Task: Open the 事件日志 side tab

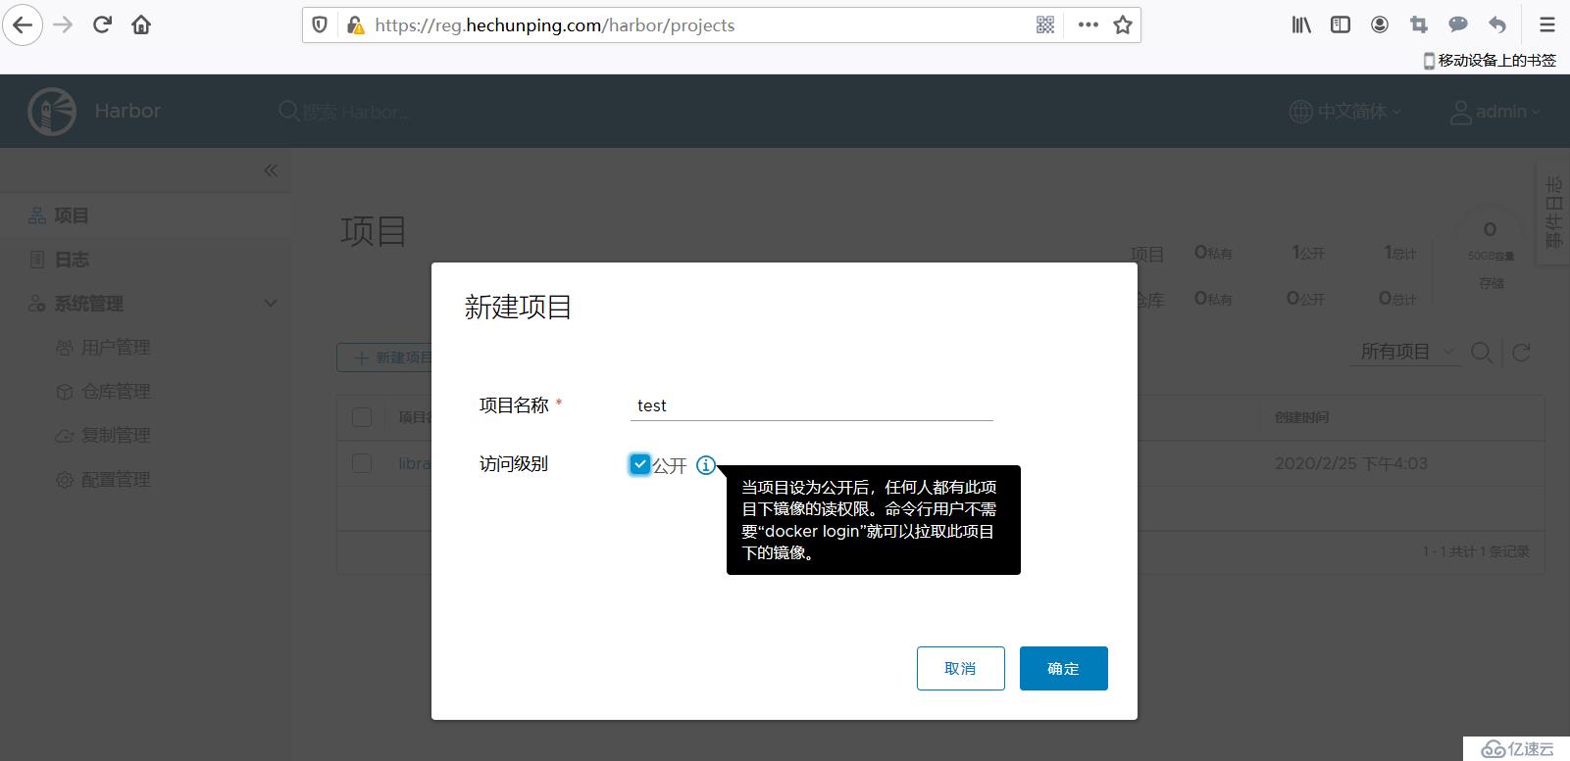Action: (1554, 213)
